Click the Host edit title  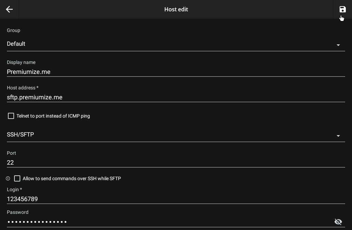tap(176, 9)
